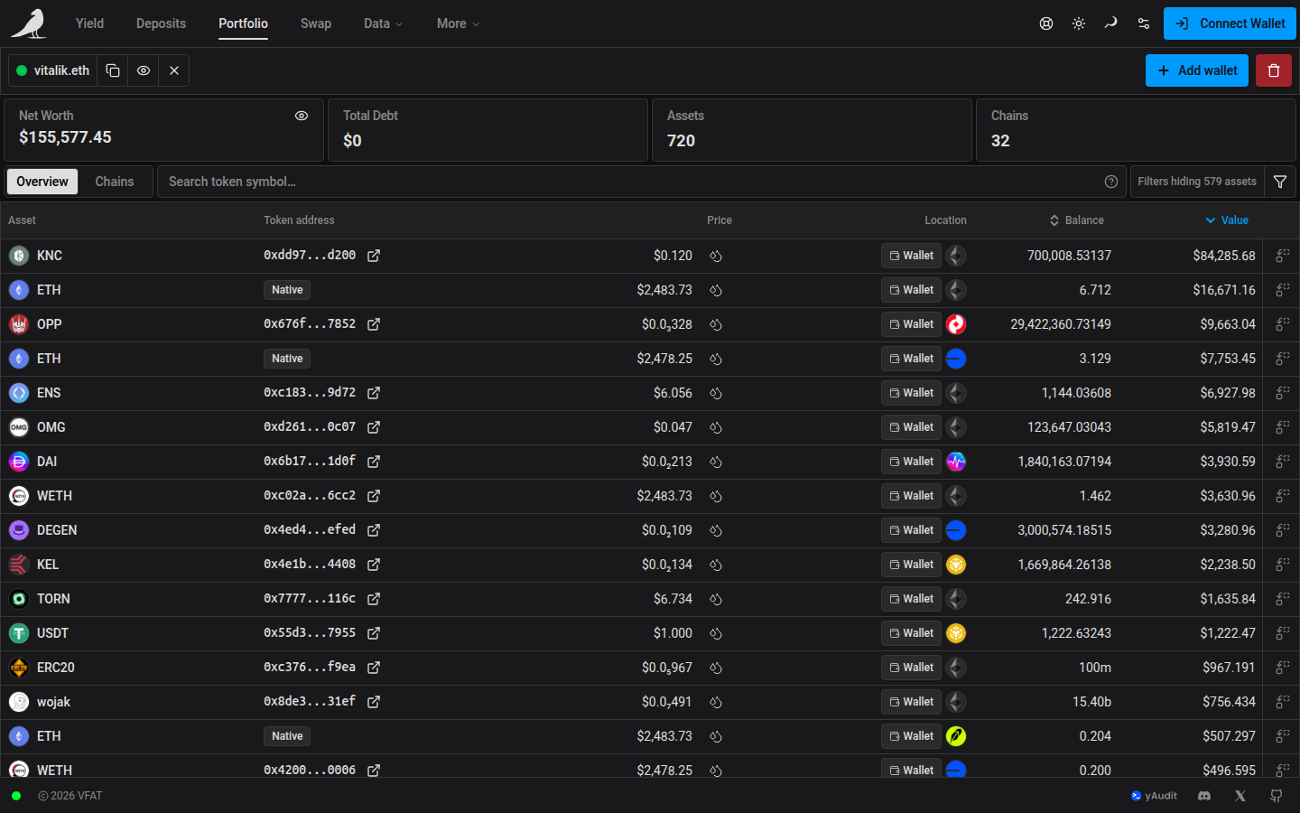Click the chain icon beside KEL Wallet
The width and height of the screenshot is (1300, 813).
pyautogui.click(x=956, y=565)
